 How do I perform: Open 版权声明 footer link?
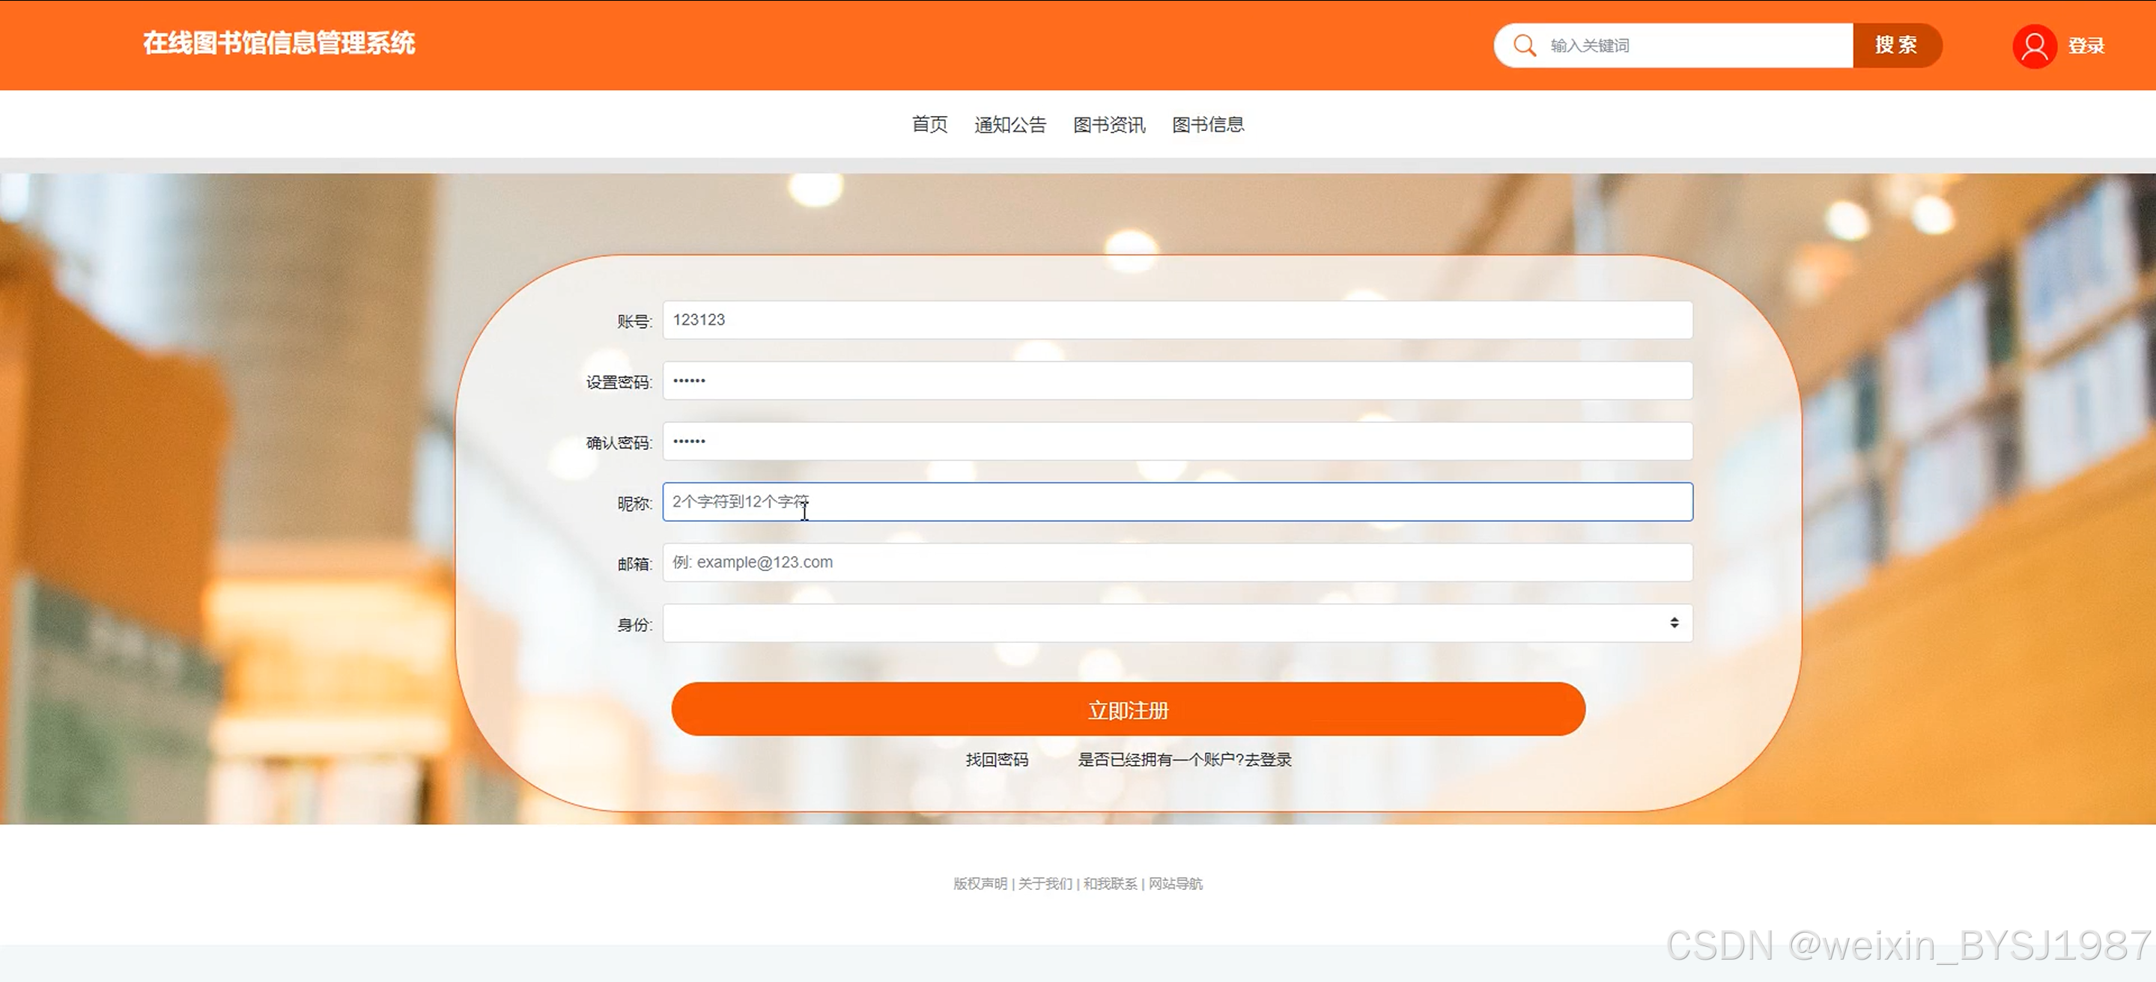[x=980, y=883]
